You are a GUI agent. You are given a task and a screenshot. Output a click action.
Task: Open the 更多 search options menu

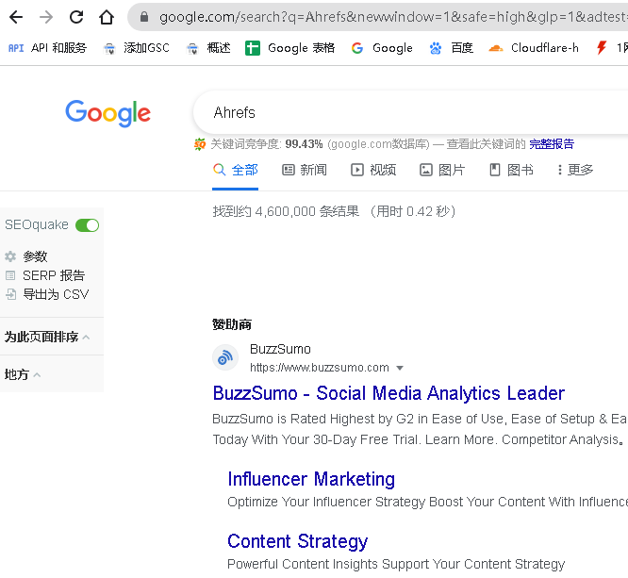(x=574, y=170)
